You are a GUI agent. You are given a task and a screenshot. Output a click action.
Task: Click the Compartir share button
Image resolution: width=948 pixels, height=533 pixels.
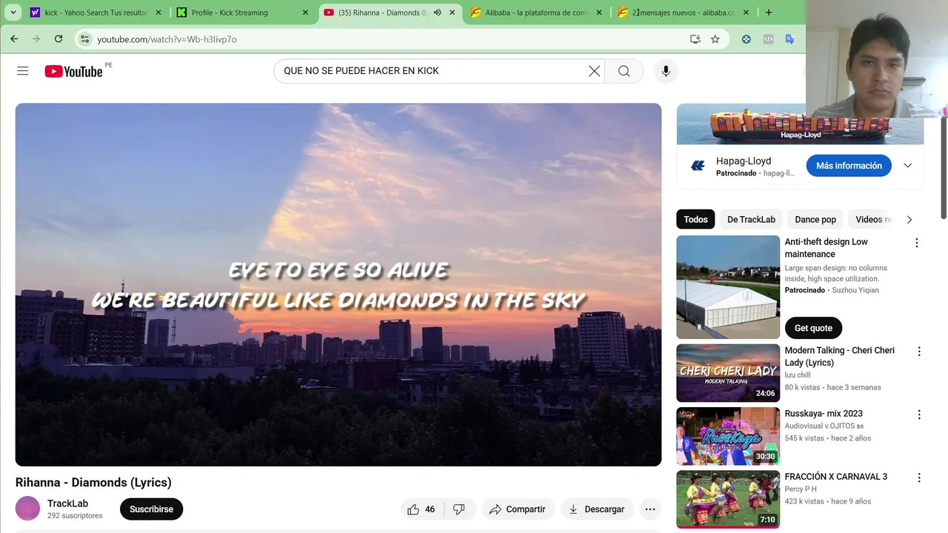(518, 509)
